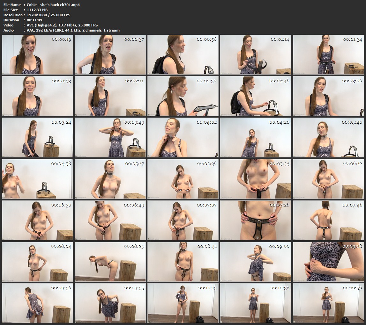Image resolution: width=366 pixels, height=325 pixels.
Task: Select the 00:09:00 thumbnail
Action: click(x=256, y=262)
